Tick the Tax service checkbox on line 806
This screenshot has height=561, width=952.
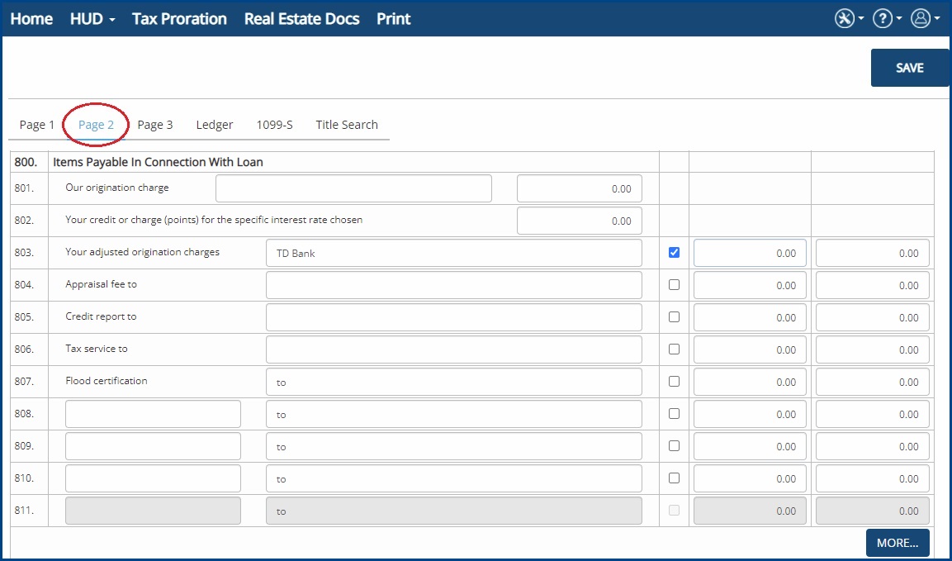[674, 349]
